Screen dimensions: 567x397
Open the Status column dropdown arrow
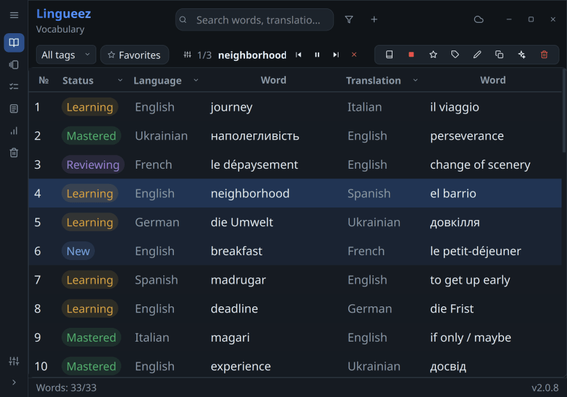[120, 80]
